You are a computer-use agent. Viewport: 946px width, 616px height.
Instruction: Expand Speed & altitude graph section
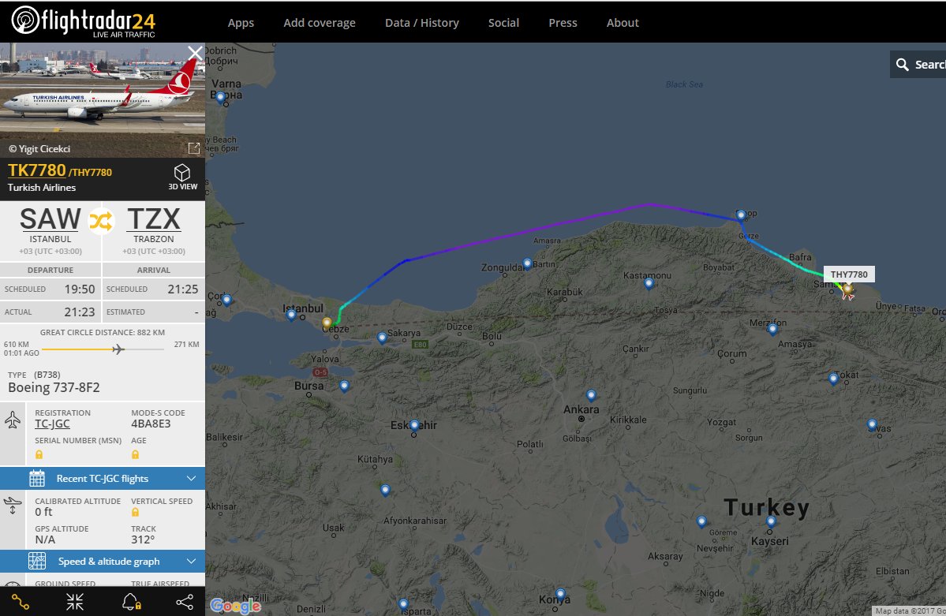(103, 561)
